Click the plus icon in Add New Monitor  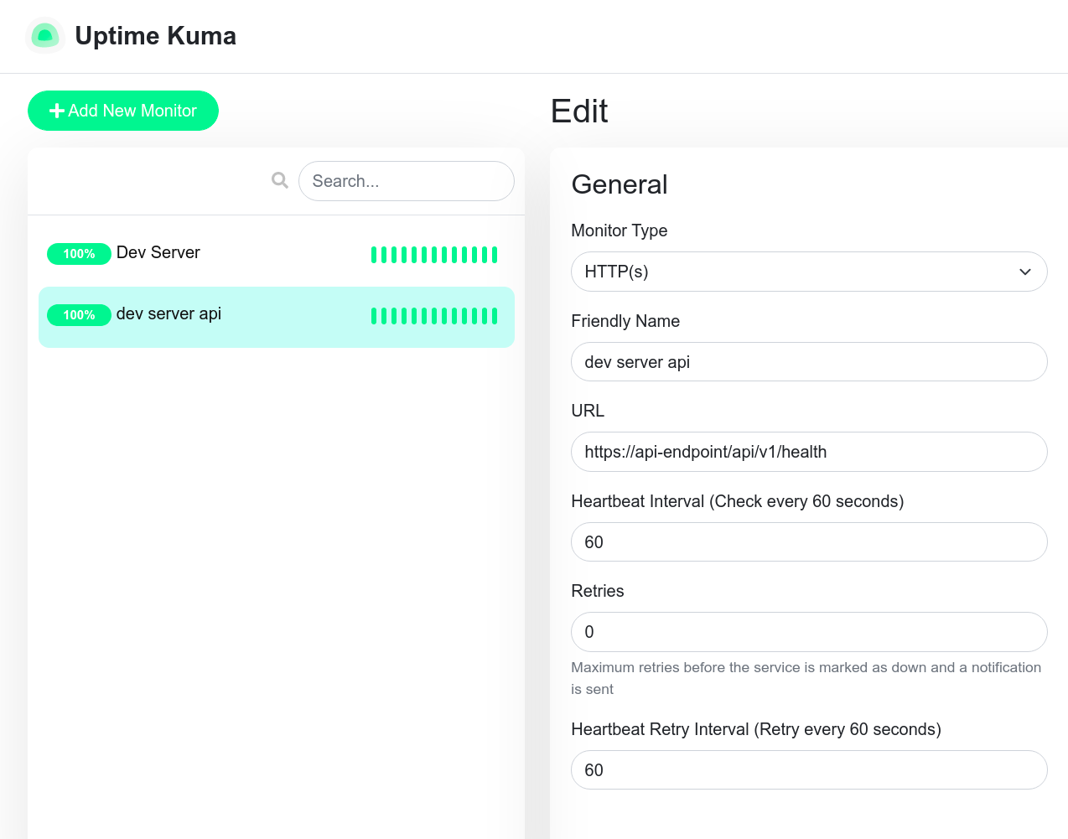point(57,111)
